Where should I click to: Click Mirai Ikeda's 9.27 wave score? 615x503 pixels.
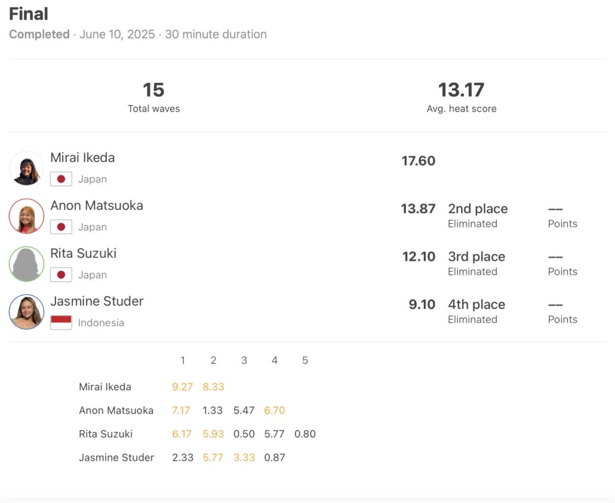pos(182,387)
